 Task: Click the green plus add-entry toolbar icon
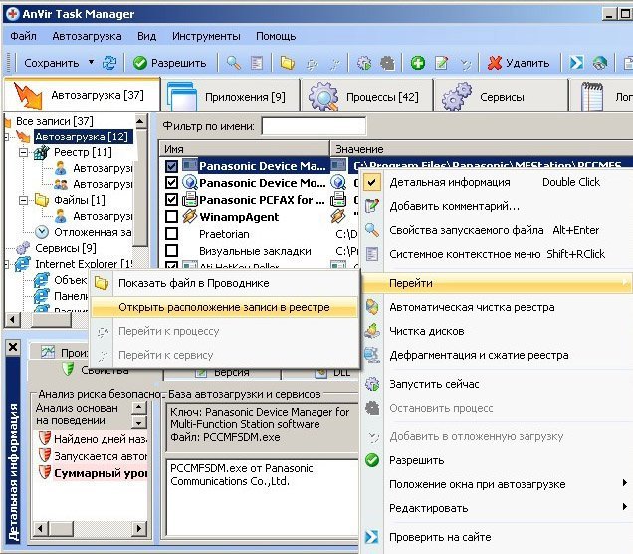pos(417,63)
